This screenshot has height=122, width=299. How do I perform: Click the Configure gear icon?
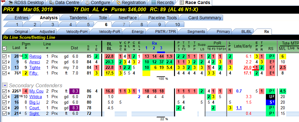[x=87, y=2]
